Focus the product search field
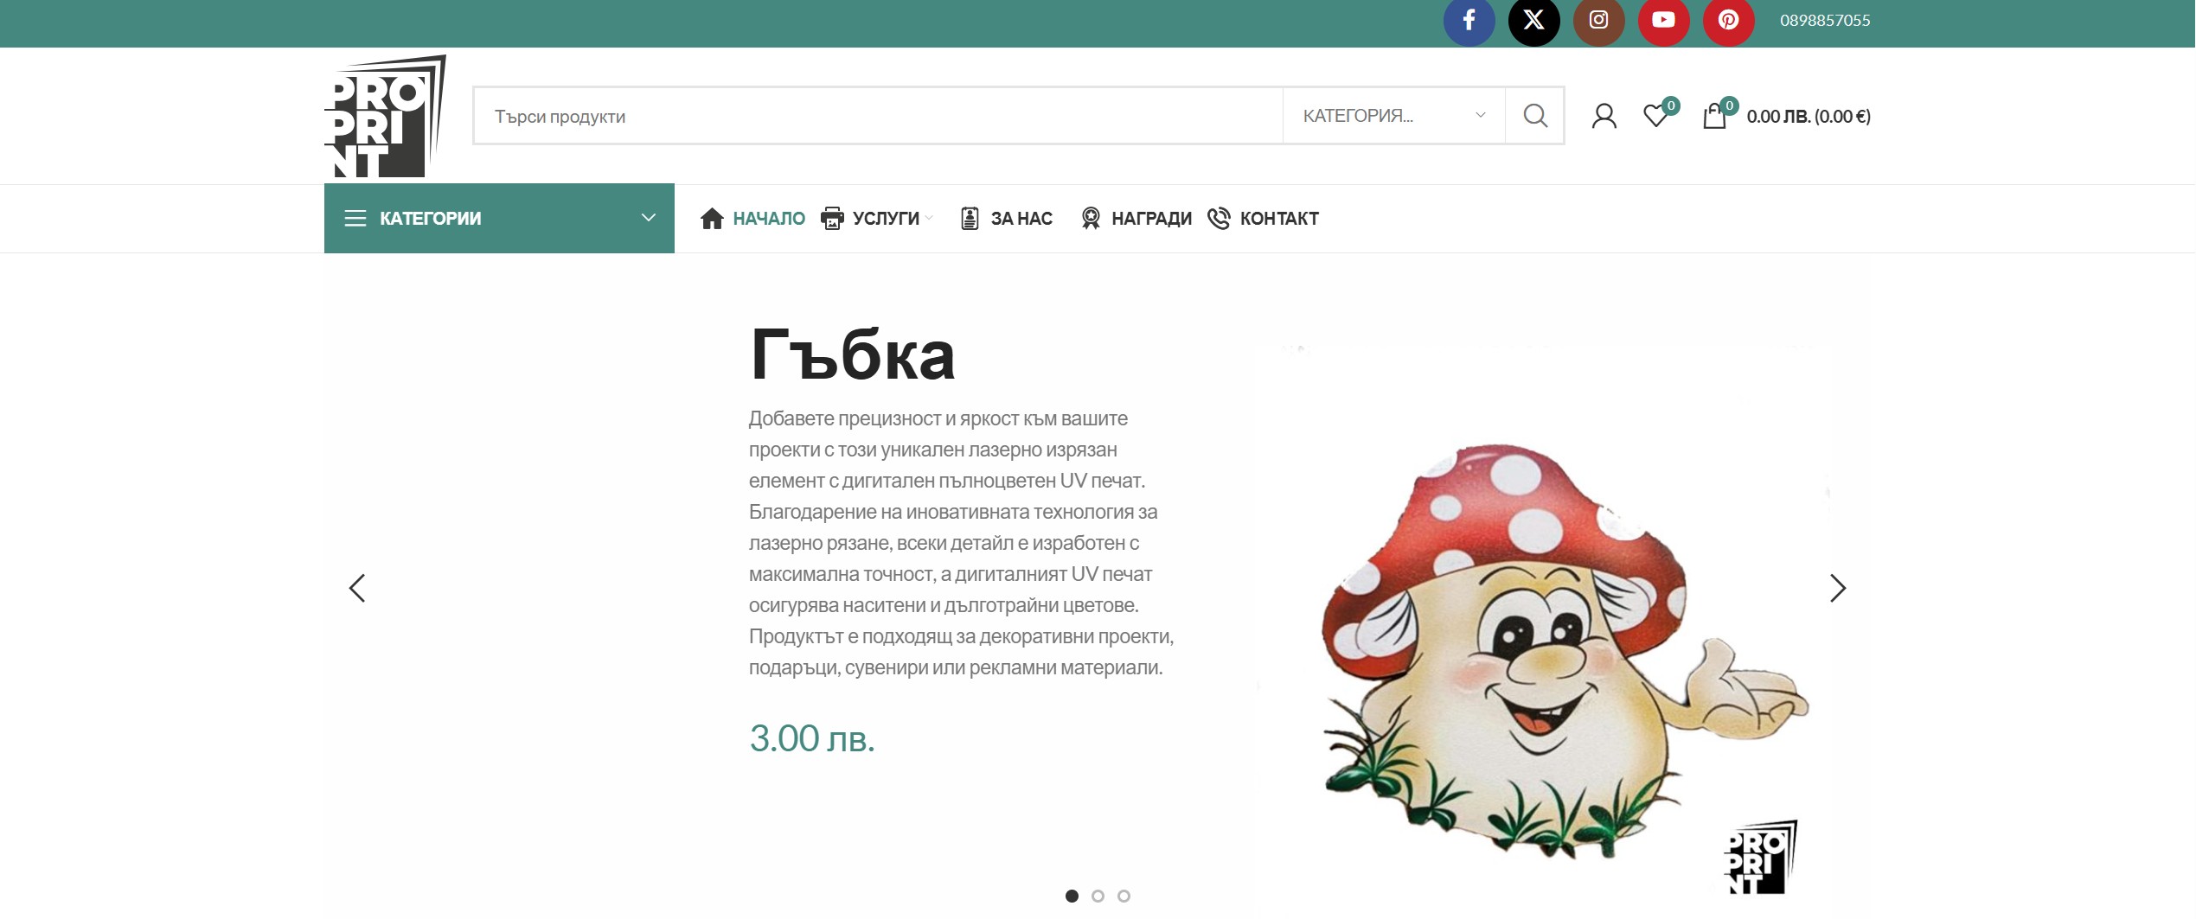2196x919 pixels. coord(878,116)
